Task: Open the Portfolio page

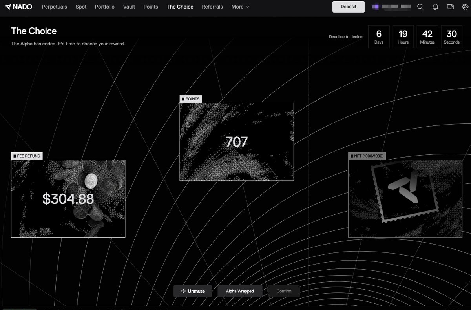Action: tap(105, 7)
